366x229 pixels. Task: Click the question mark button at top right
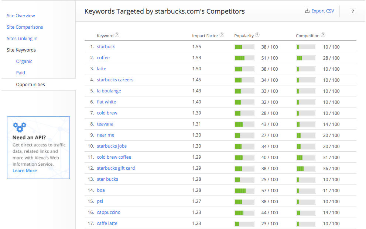(x=353, y=11)
